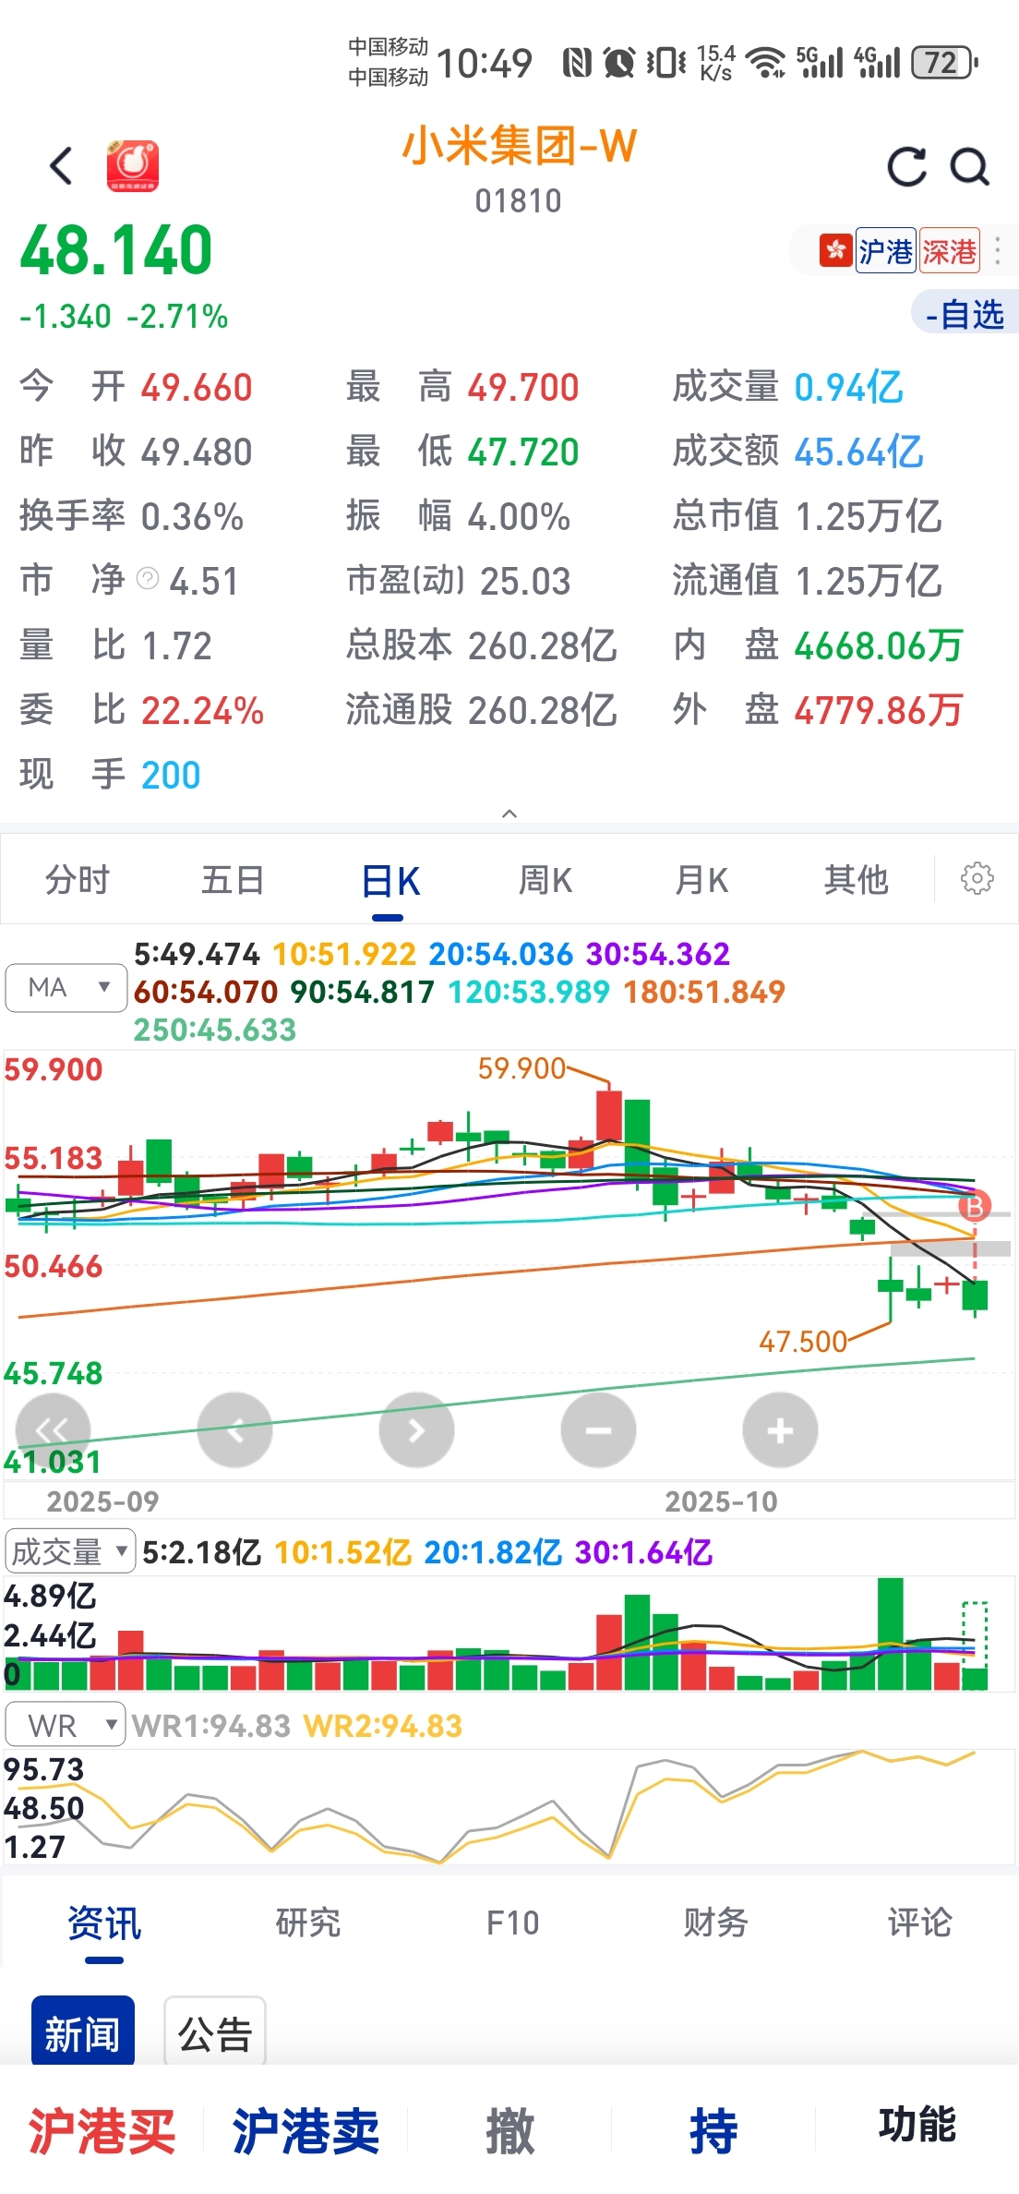The height and width of the screenshot is (2194, 1019).
Task: Tap the battery indicator showing 72
Action: [944, 63]
